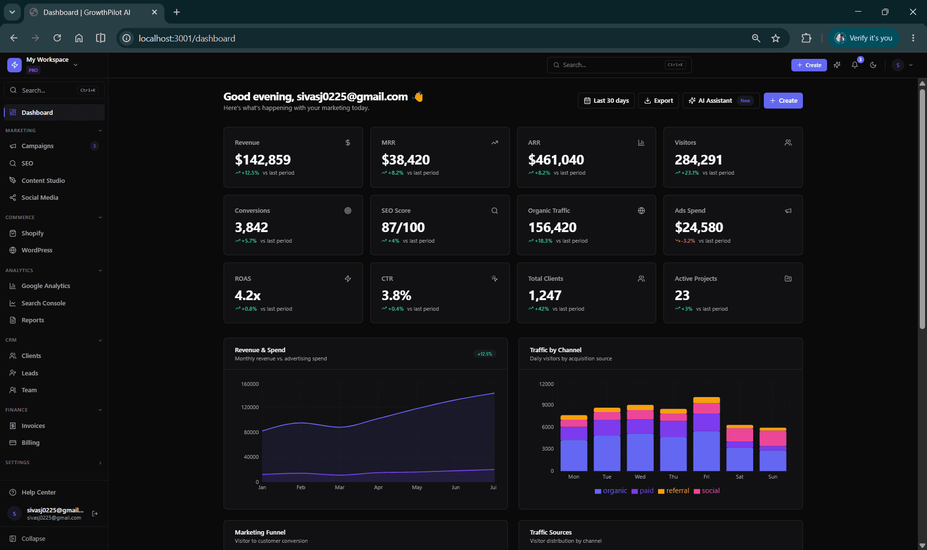
Task: Toggle browser side panel icon
Action: [100, 38]
